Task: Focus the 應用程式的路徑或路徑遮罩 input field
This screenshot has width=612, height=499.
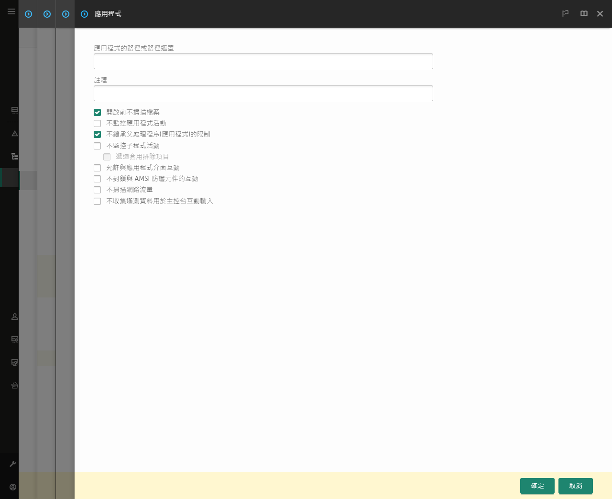Action: 263,62
